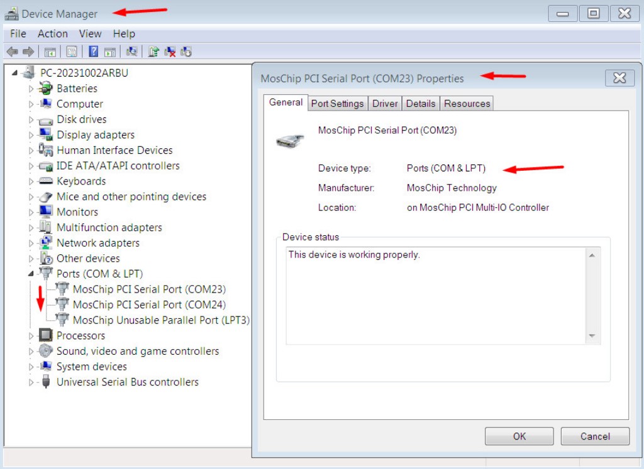Expand the Batteries tree node
Image resolution: width=644 pixels, height=469 pixels.
point(31,89)
